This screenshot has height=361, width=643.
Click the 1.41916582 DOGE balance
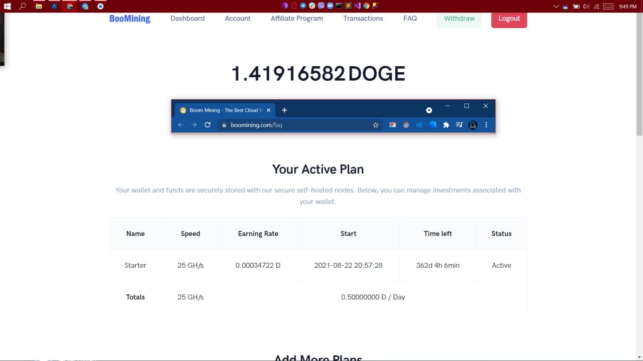[x=318, y=74]
